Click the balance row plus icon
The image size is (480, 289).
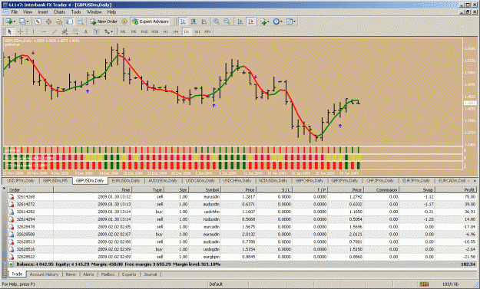[11, 264]
